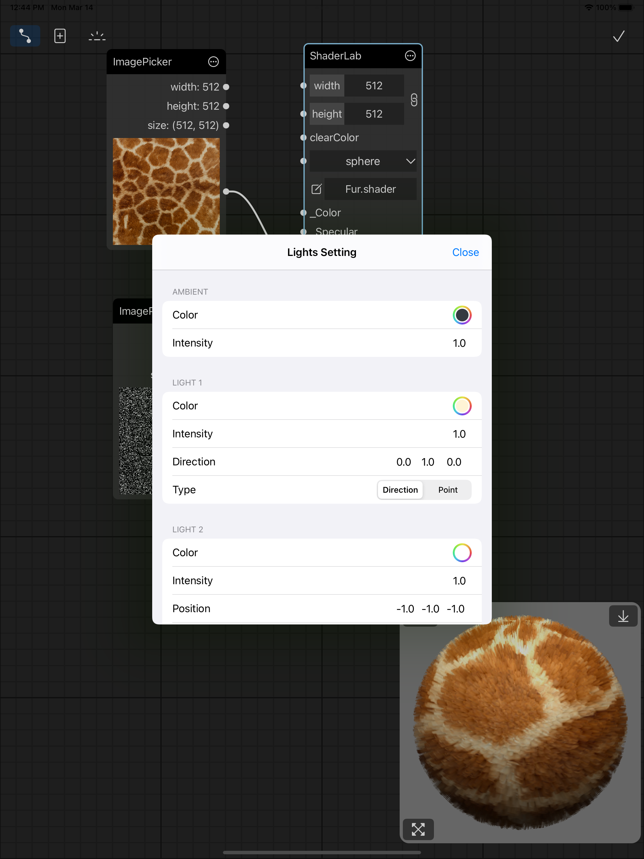
Task: Tap the checkmark done icon
Action: pyautogui.click(x=618, y=36)
